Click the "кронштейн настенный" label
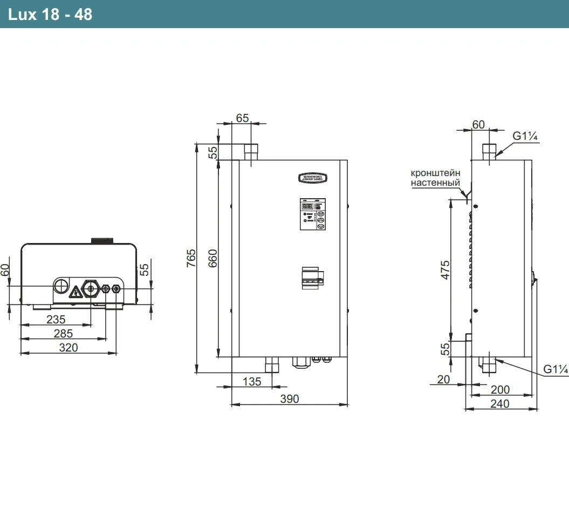The width and height of the screenshot is (569, 513). coord(435,178)
